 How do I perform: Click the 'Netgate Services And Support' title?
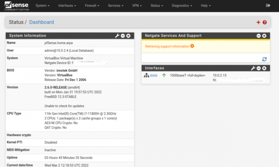point(173,36)
